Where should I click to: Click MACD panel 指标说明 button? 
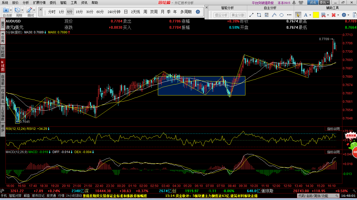333,152
